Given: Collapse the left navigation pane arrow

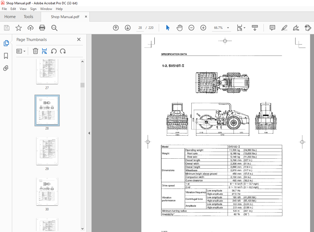Looking at the screenshot, I should [x=89, y=133].
